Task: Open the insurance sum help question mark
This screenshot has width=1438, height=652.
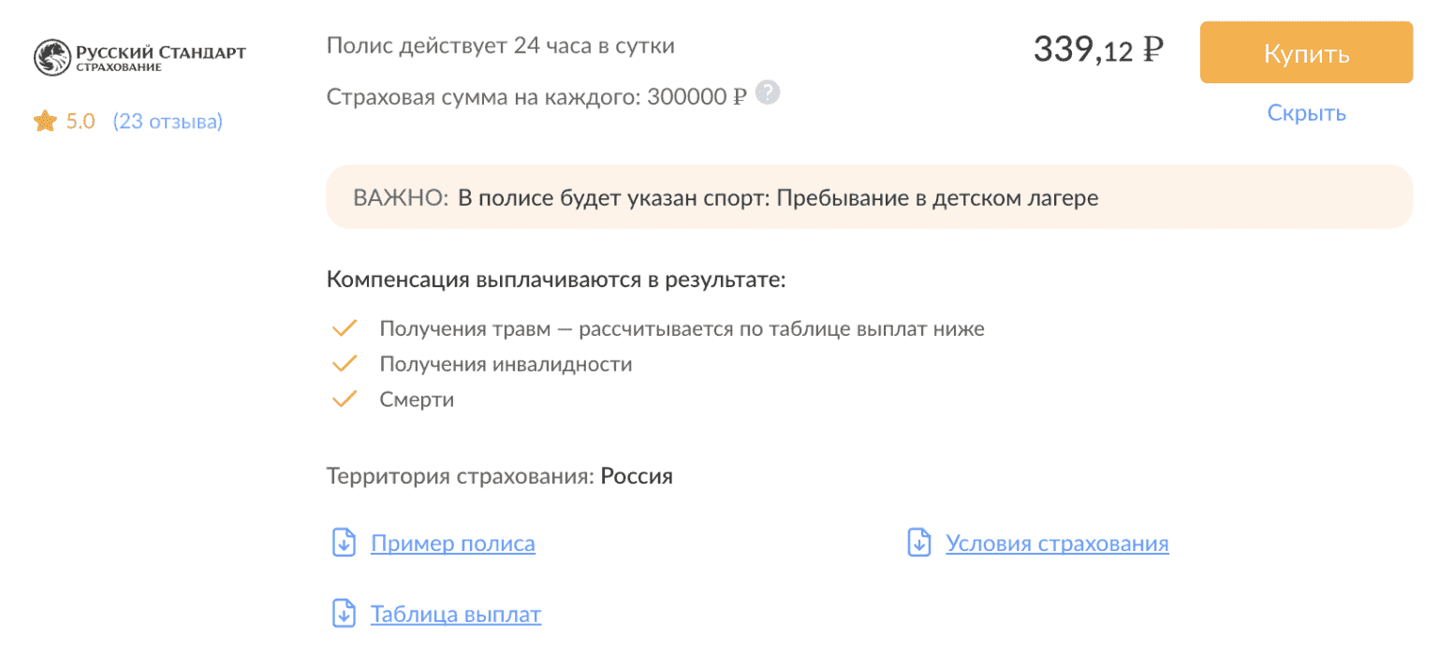Action: pyautogui.click(x=768, y=94)
